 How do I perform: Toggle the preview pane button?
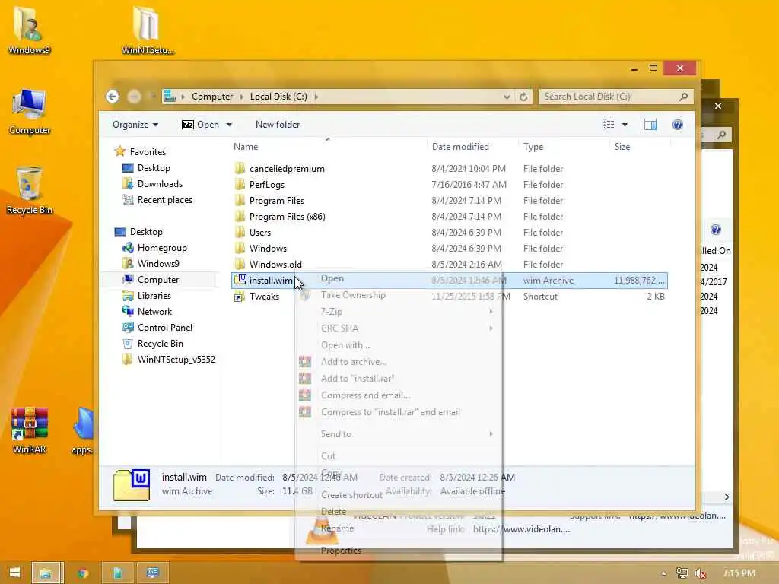[x=650, y=125]
